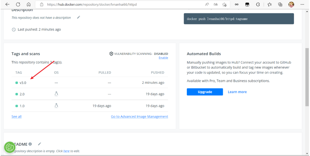Open the browser profile avatar
Screen dimensions: 310x156
291,4
